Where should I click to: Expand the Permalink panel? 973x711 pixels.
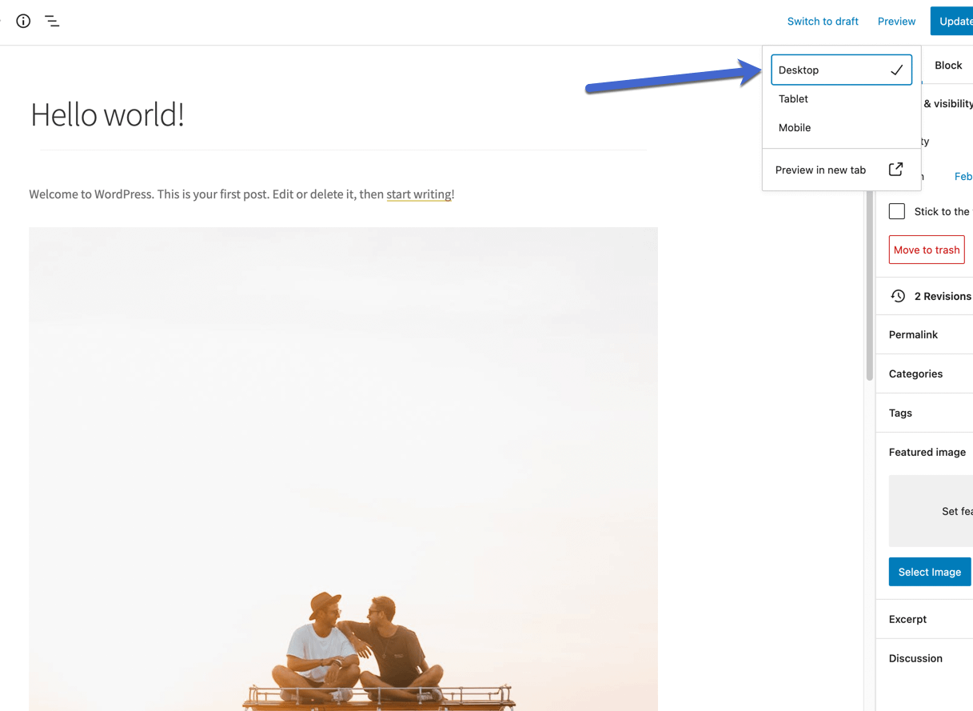(912, 334)
